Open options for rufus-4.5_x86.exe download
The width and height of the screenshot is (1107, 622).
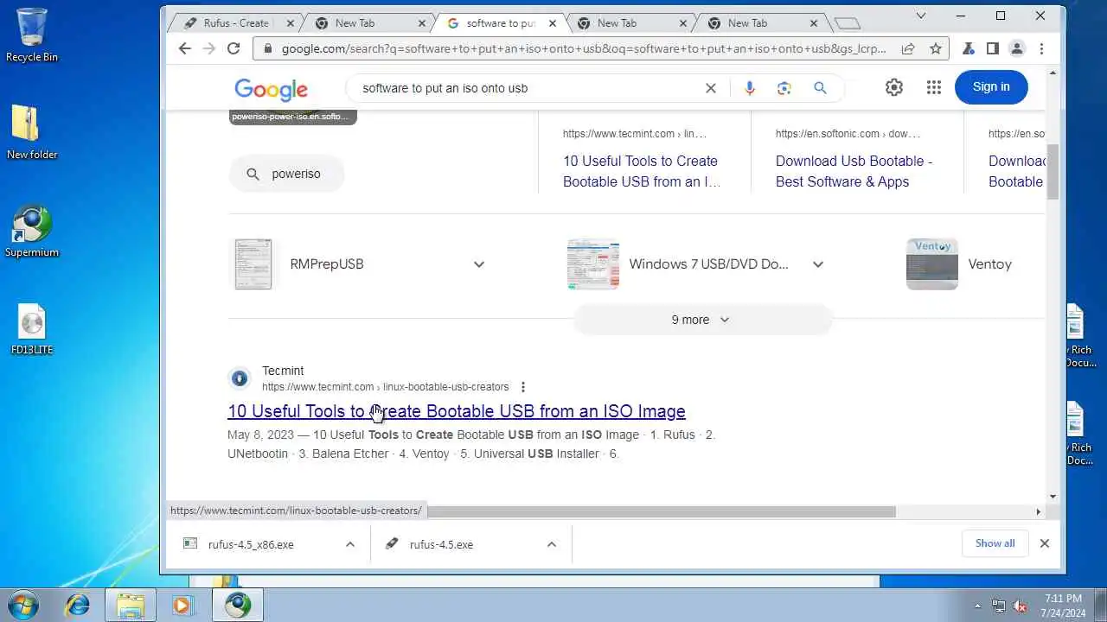[x=350, y=544]
